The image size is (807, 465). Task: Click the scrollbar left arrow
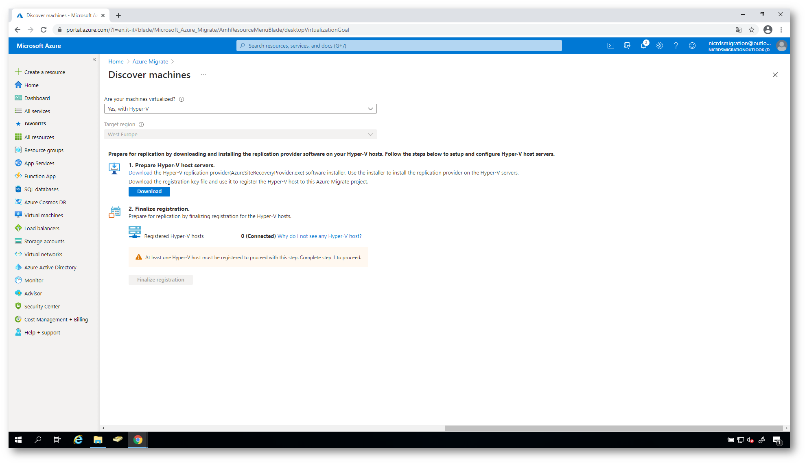click(103, 428)
